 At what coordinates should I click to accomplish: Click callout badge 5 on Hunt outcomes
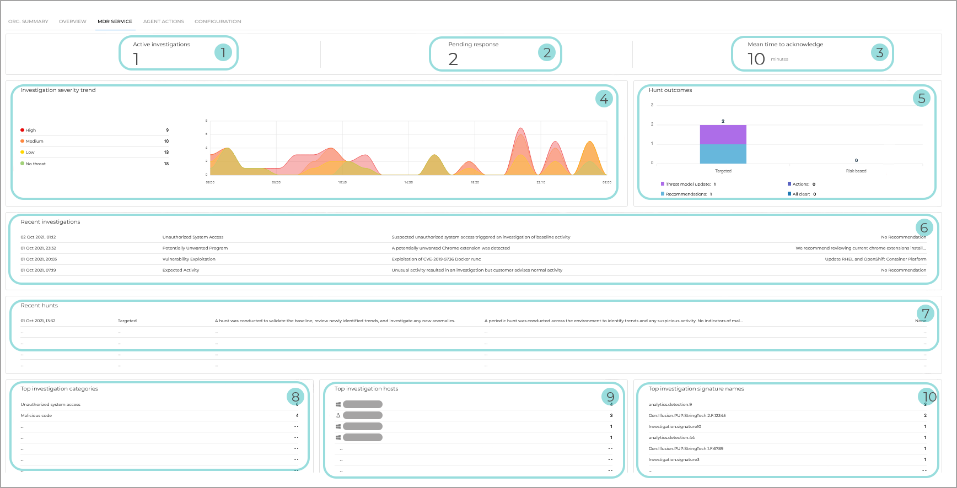921,98
